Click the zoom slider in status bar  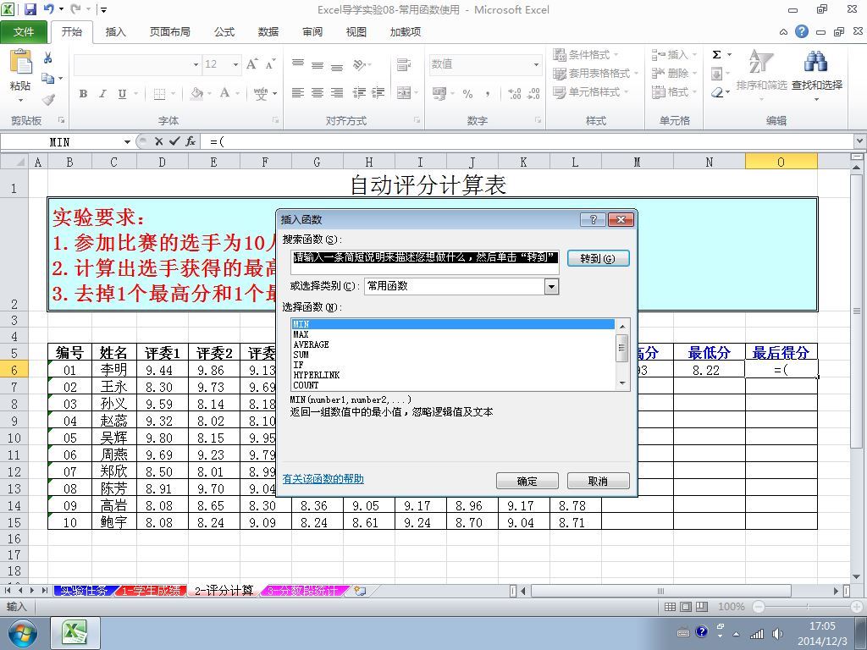point(808,606)
